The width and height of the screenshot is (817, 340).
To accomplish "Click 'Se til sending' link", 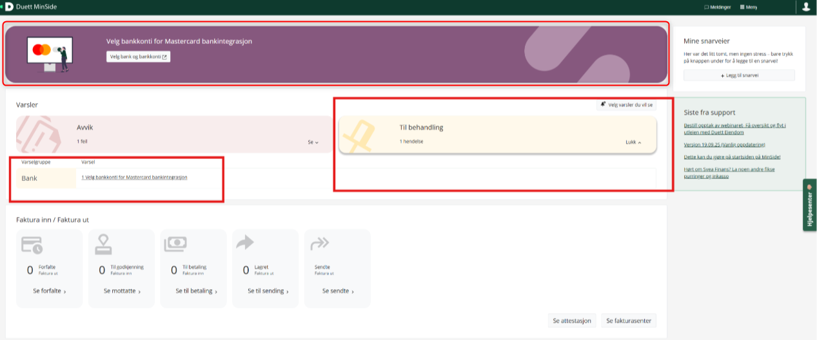I will (268, 291).
